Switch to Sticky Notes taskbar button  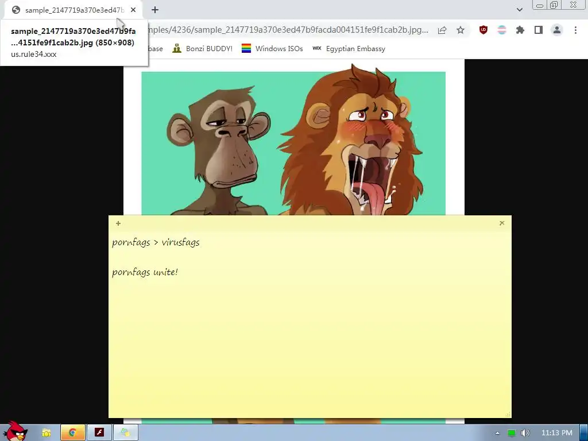point(126,433)
